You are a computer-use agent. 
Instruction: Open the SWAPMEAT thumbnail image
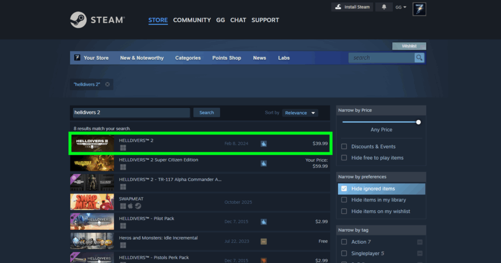92,202
